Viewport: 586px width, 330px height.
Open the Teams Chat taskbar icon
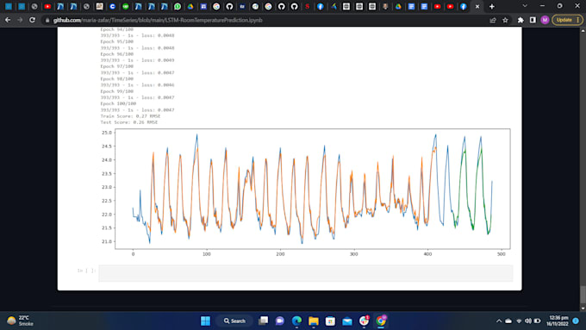click(x=279, y=321)
